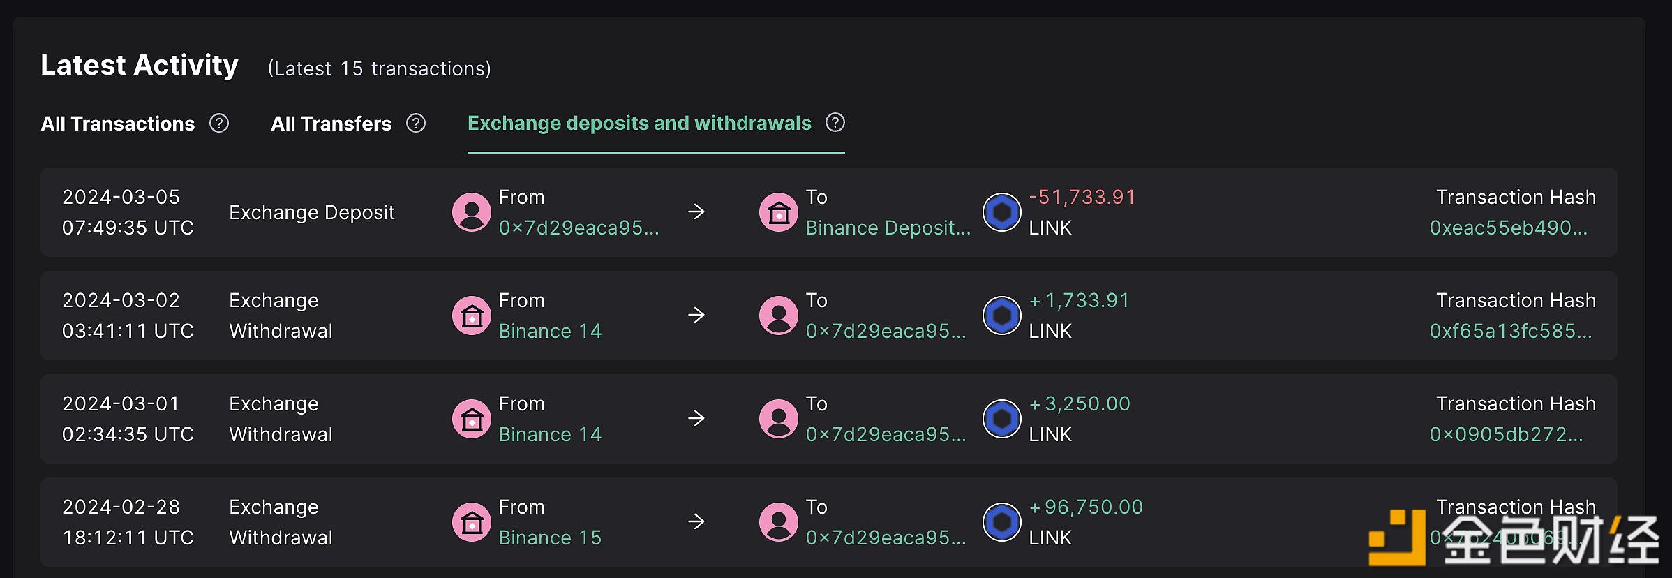Open transaction hash 0x0905db272 link
This screenshot has width=1672, height=578.
pyautogui.click(x=1506, y=434)
